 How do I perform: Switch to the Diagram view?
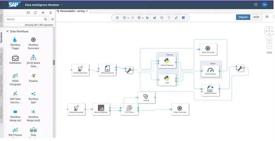[x=243, y=17]
